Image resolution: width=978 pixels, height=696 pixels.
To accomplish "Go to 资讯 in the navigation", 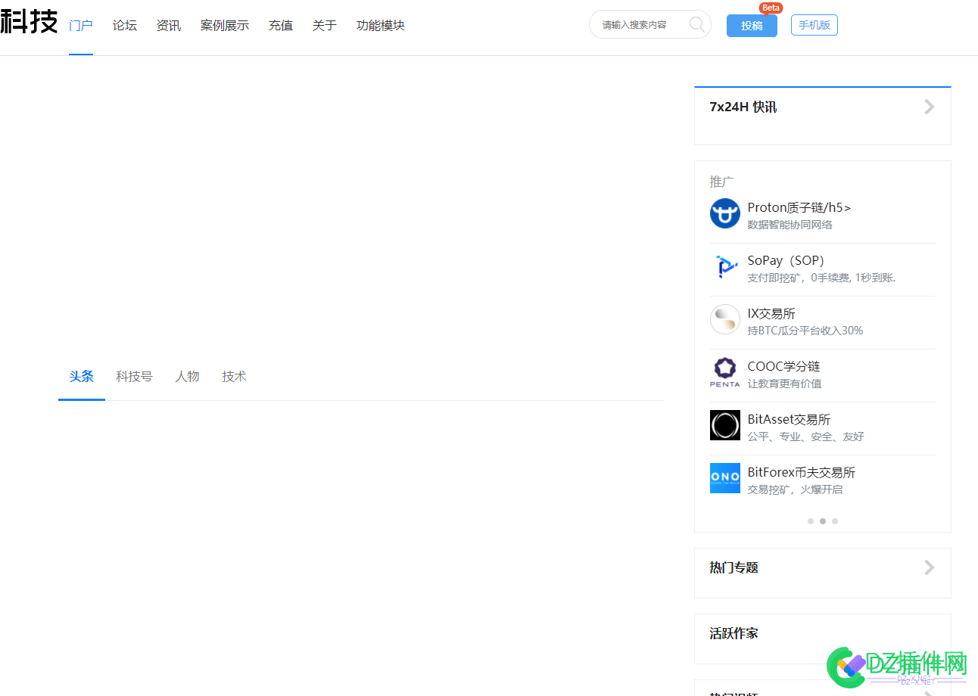I will pyautogui.click(x=169, y=26).
